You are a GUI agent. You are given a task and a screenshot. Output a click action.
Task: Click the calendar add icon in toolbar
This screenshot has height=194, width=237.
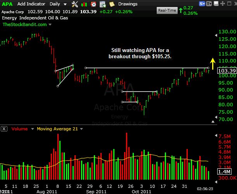[103, 4]
